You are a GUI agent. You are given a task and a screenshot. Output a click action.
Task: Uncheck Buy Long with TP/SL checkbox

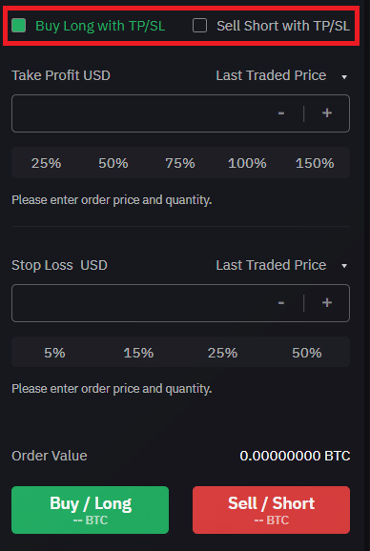pyautogui.click(x=19, y=26)
